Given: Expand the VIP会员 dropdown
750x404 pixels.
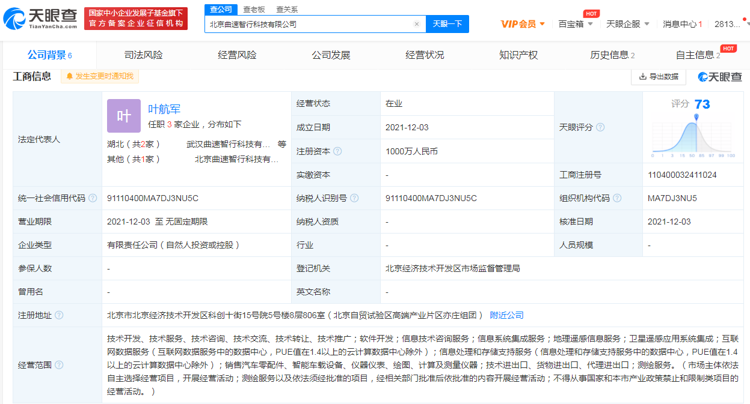Looking at the screenshot, I should (523, 24).
